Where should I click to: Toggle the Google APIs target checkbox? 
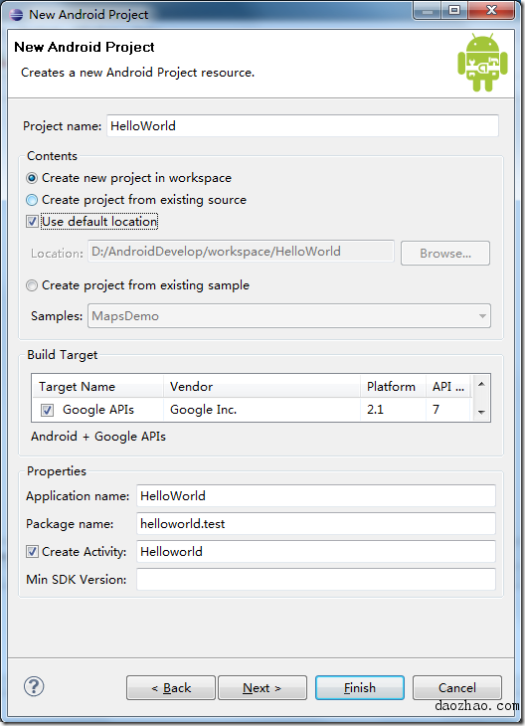47,410
